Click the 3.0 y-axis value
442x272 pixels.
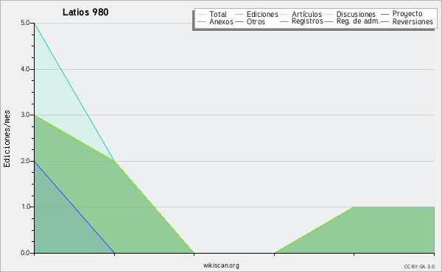point(25,115)
